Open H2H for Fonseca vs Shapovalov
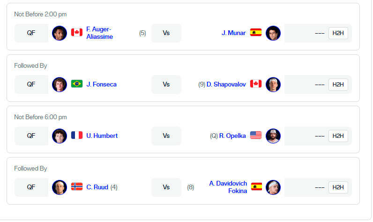This screenshot has height=222, width=373. pyautogui.click(x=338, y=85)
